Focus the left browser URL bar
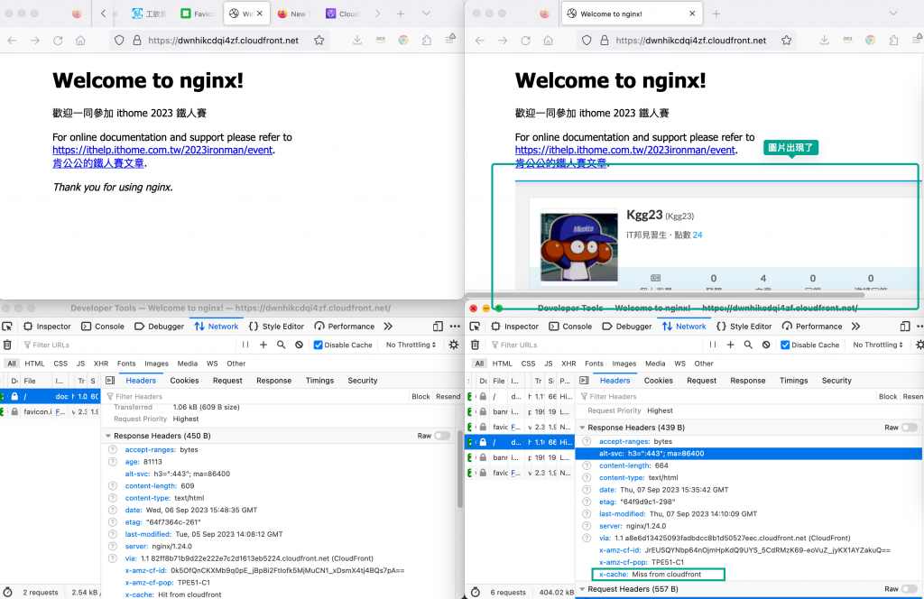The image size is (924, 599). 224,41
